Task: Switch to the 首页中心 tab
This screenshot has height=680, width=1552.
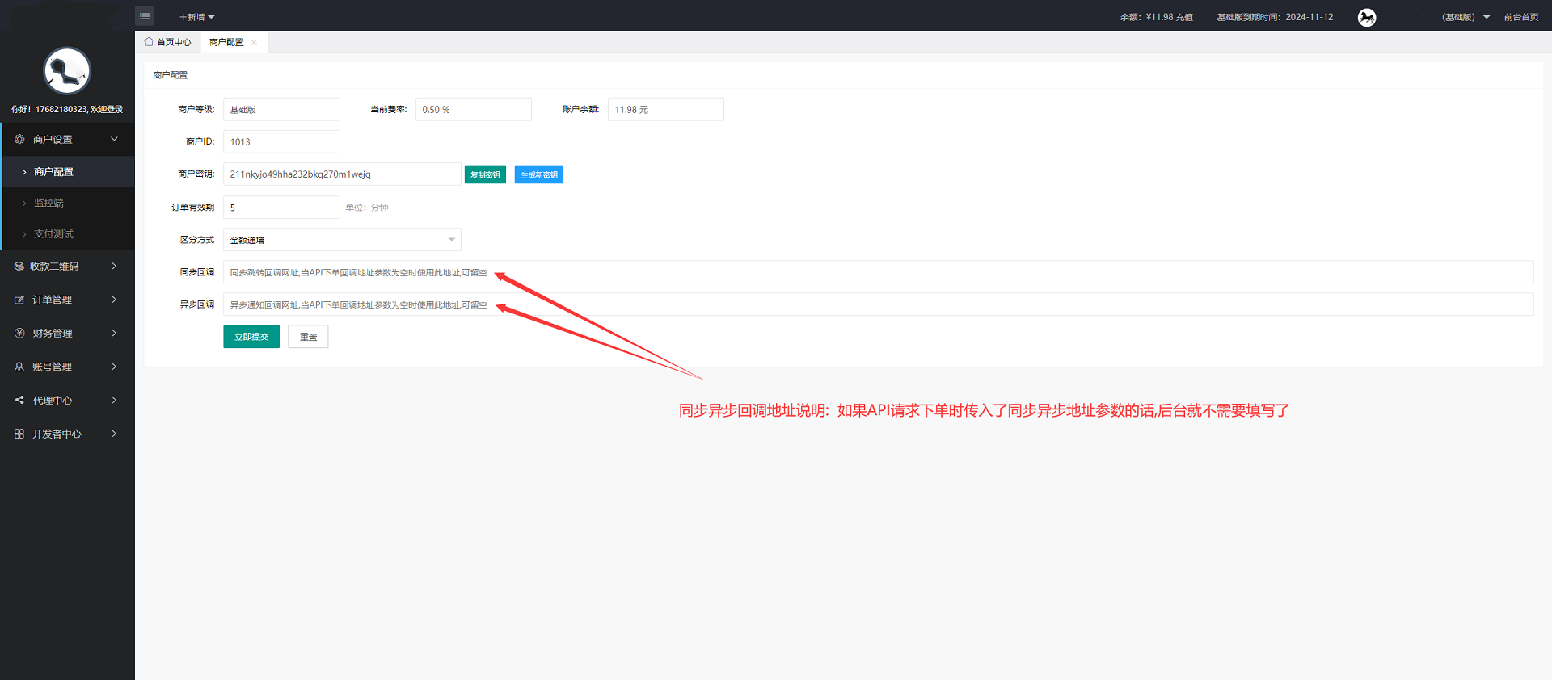Action: point(168,43)
